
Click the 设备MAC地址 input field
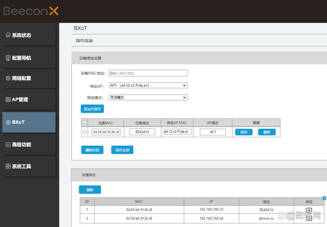(x=148, y=73)
